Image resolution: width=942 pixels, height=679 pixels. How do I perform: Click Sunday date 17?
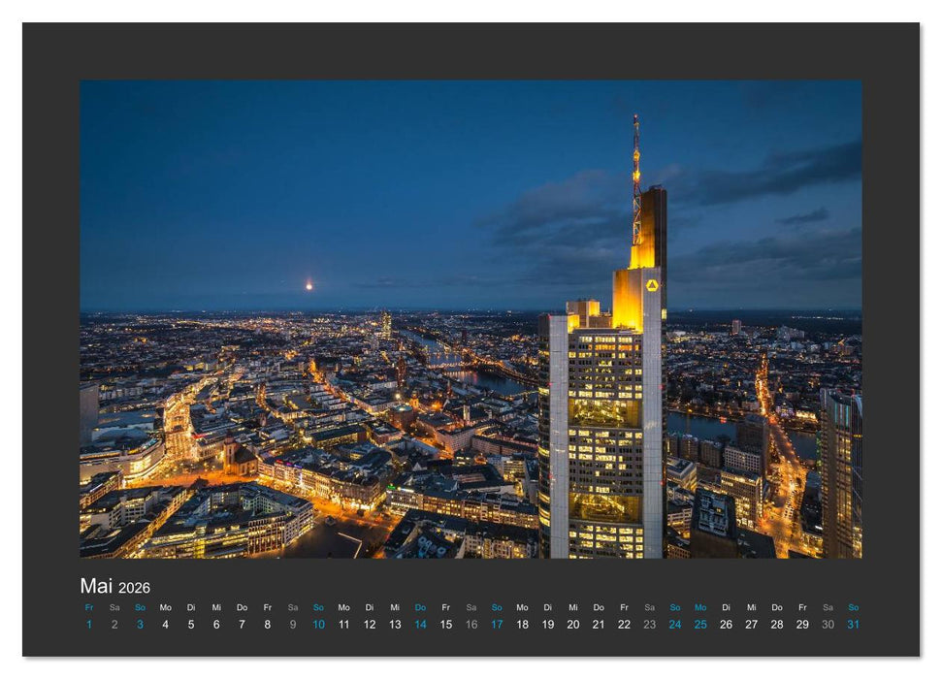coord(496,624)
